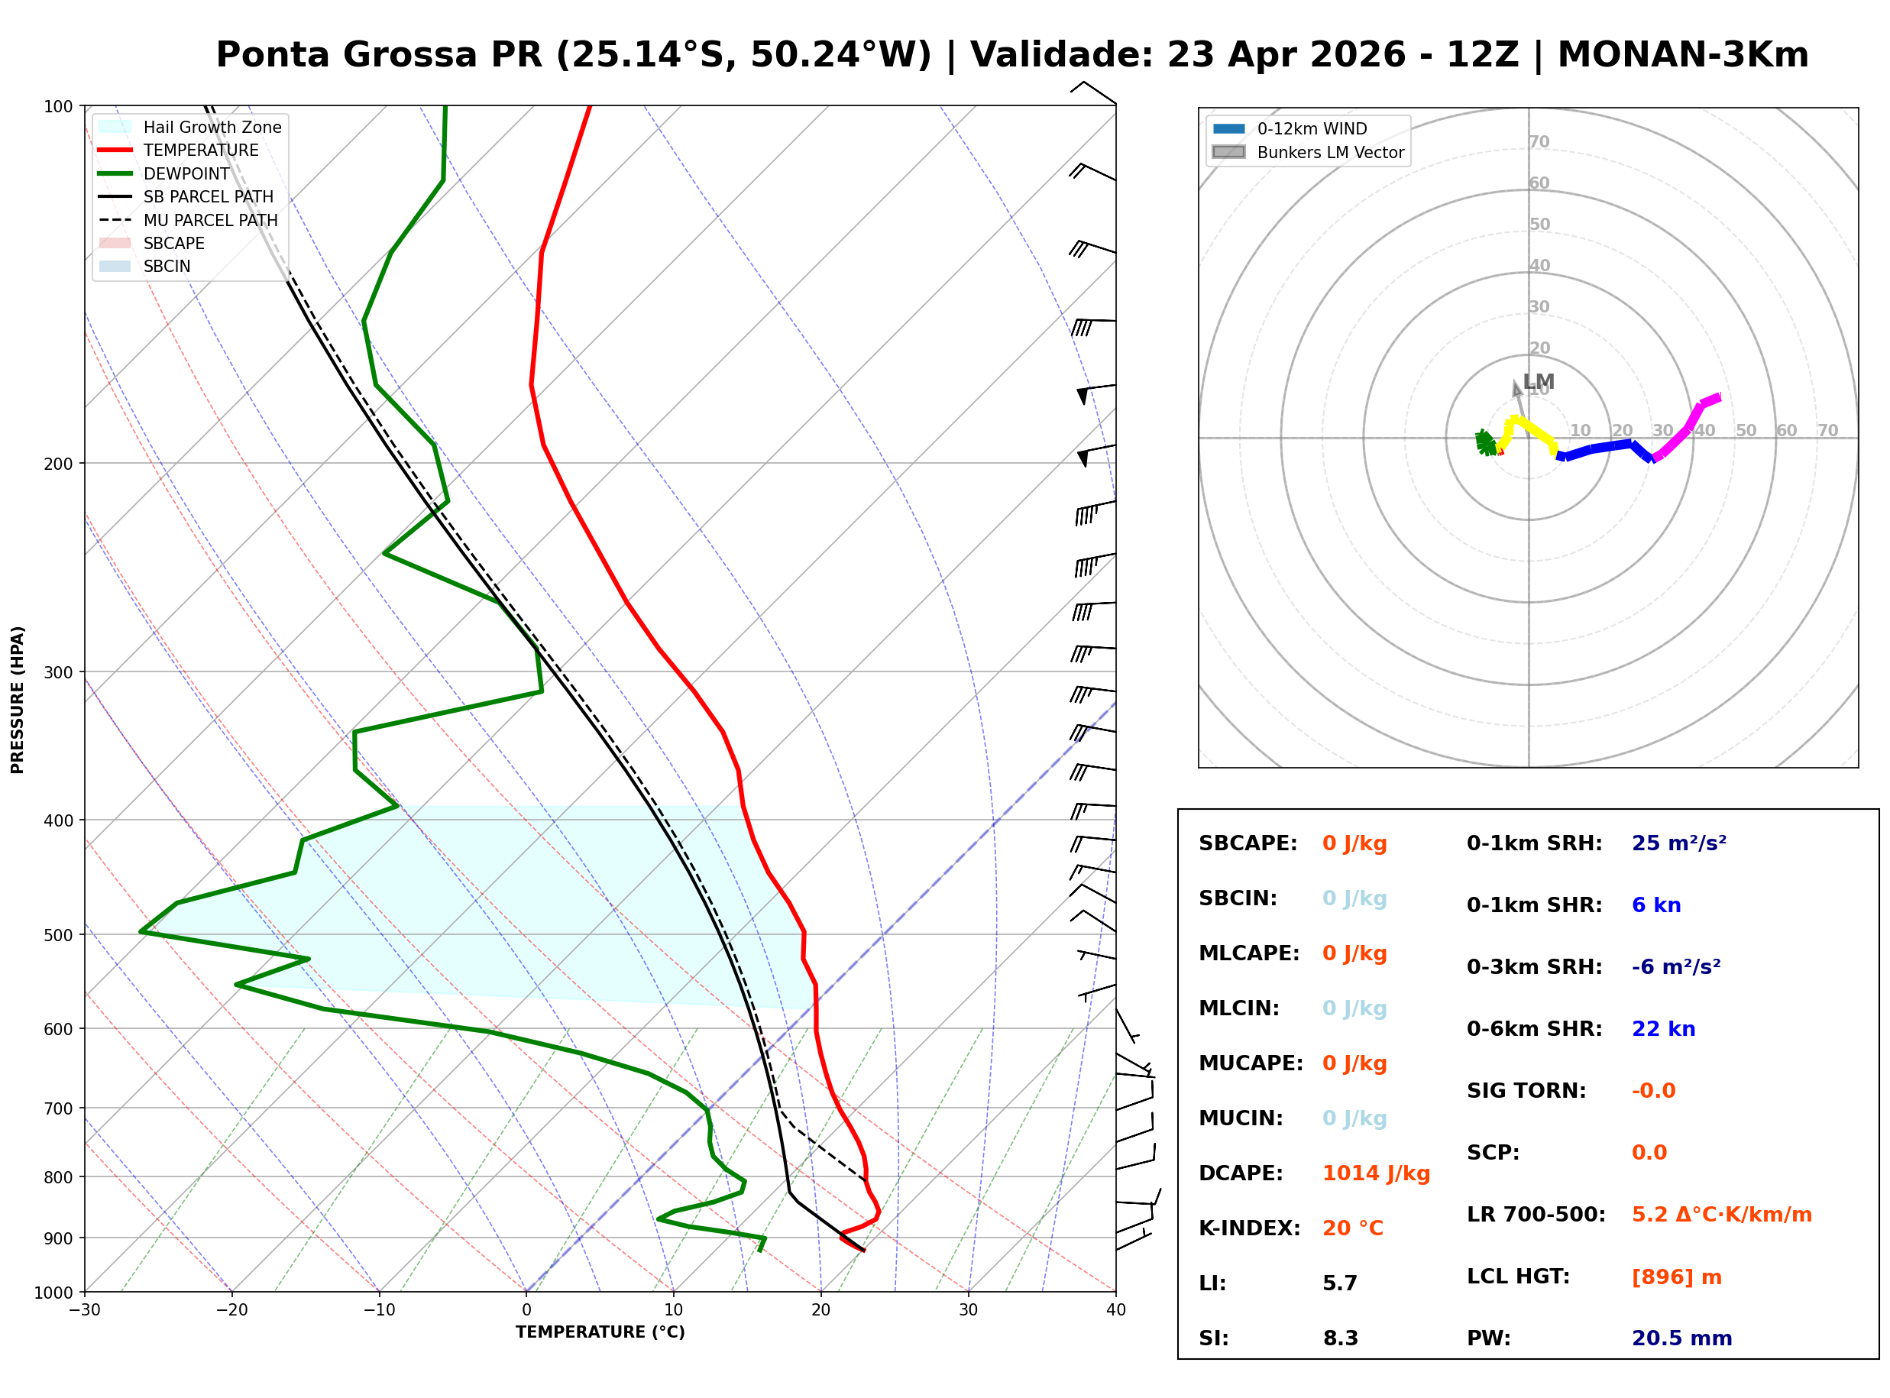Click the PRESSURE (HPA) axis label
Viewport: 1890px width, 1398px height.
18,700
